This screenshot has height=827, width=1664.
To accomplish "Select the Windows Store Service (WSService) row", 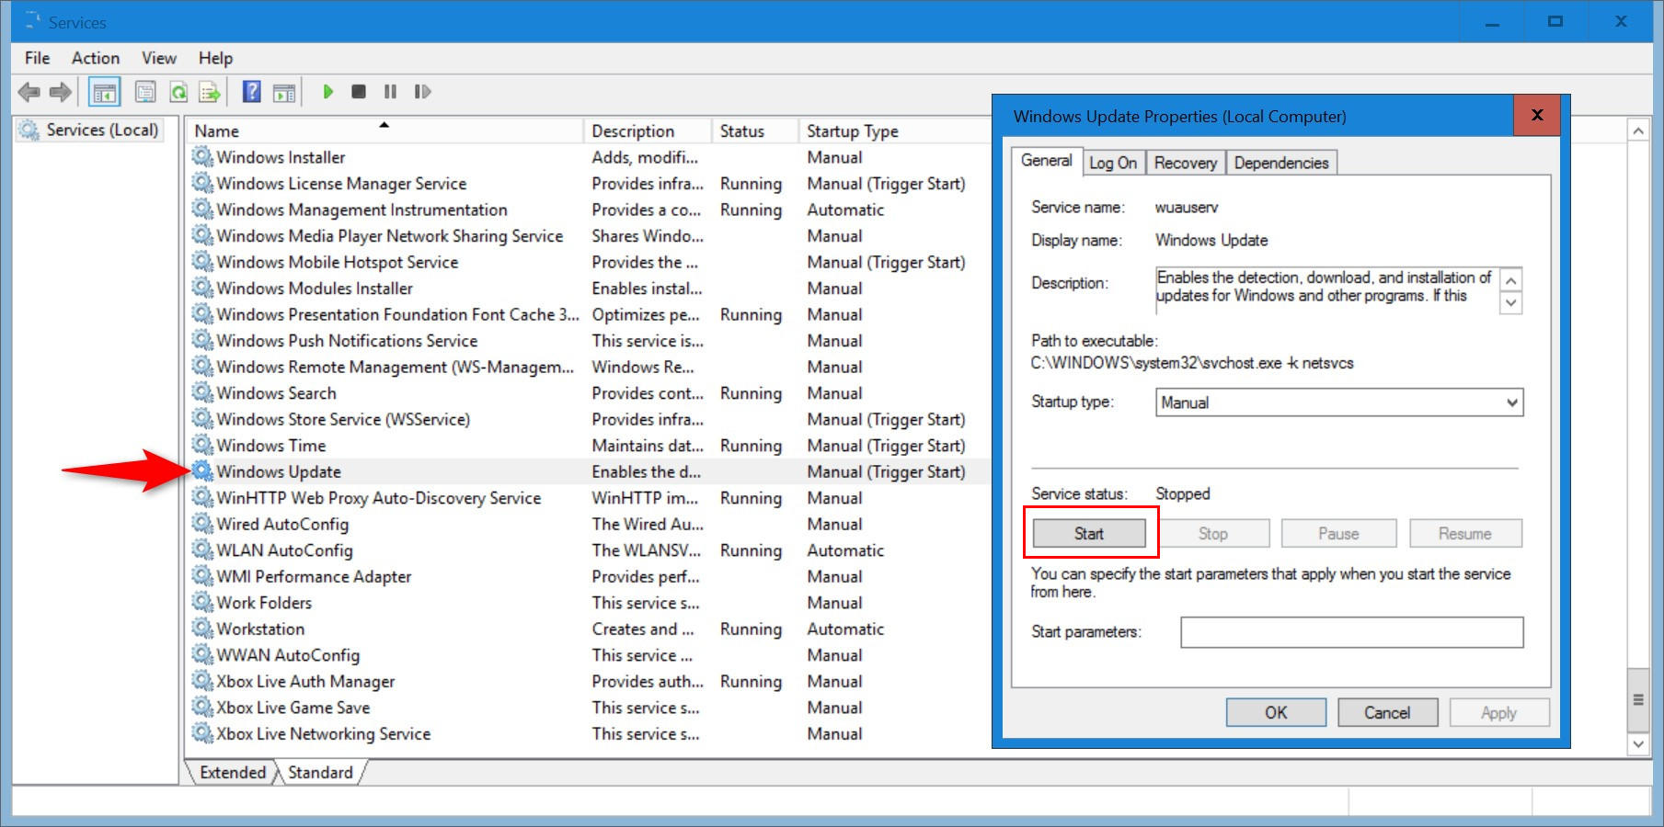I will (x=589, y=419).
